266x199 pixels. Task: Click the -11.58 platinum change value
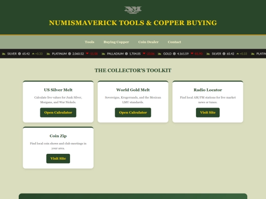[94, 54]
